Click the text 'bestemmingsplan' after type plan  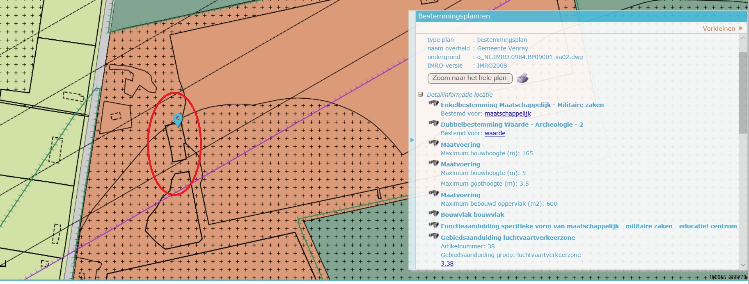pos(502,40)
